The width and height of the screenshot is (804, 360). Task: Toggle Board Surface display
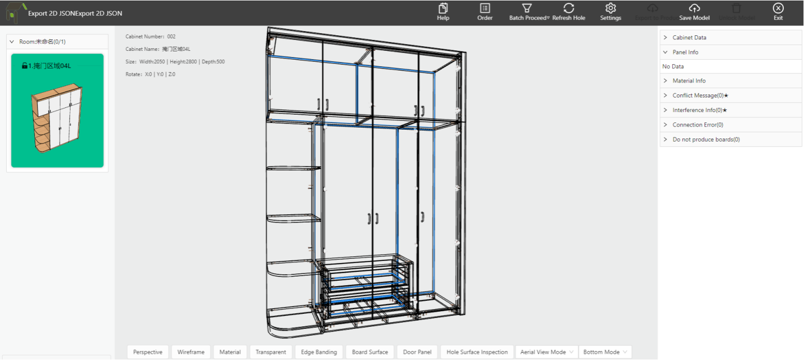[x=370, y=352]
